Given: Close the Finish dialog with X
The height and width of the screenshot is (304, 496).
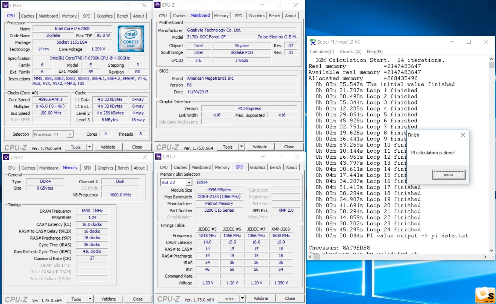Looking at the screenshot, I should (463, 135).
